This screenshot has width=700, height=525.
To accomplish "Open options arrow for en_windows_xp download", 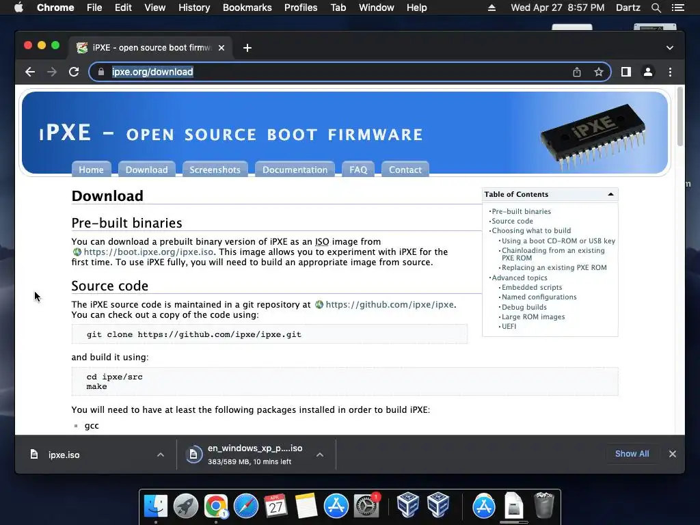I will 320,455.
